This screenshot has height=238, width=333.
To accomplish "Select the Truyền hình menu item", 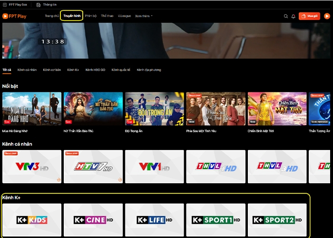I will [72, 16].
